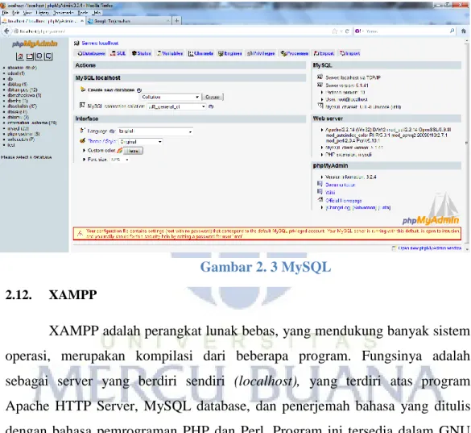Open the Collation dropdown for new database
Image resolution: width=471 pixels, height=433 pixels.
tap(170, 98)
